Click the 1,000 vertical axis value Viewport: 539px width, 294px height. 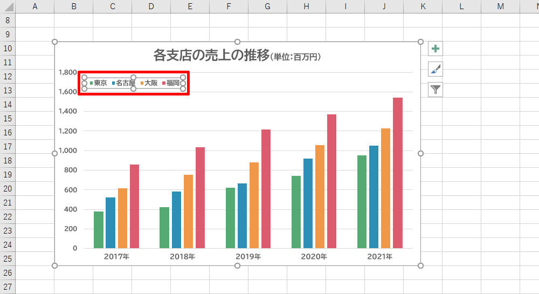tap(68, 151)
